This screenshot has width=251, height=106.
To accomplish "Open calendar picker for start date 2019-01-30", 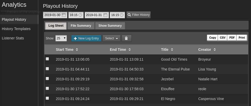I will click(x=64, y=15).
